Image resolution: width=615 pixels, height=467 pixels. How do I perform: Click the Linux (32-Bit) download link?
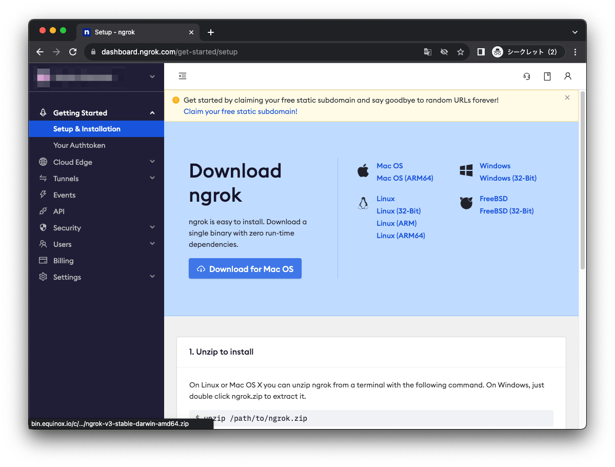tap(399, 211)
